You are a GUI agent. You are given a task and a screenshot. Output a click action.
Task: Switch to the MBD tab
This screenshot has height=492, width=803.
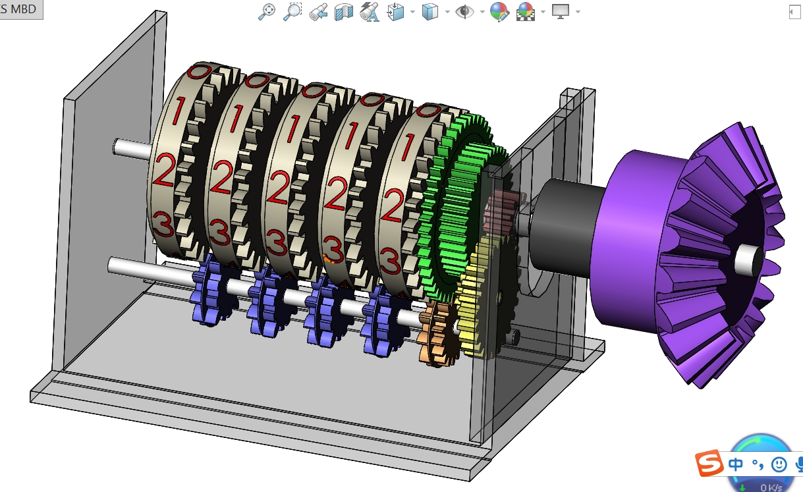(x=21, y=9)
